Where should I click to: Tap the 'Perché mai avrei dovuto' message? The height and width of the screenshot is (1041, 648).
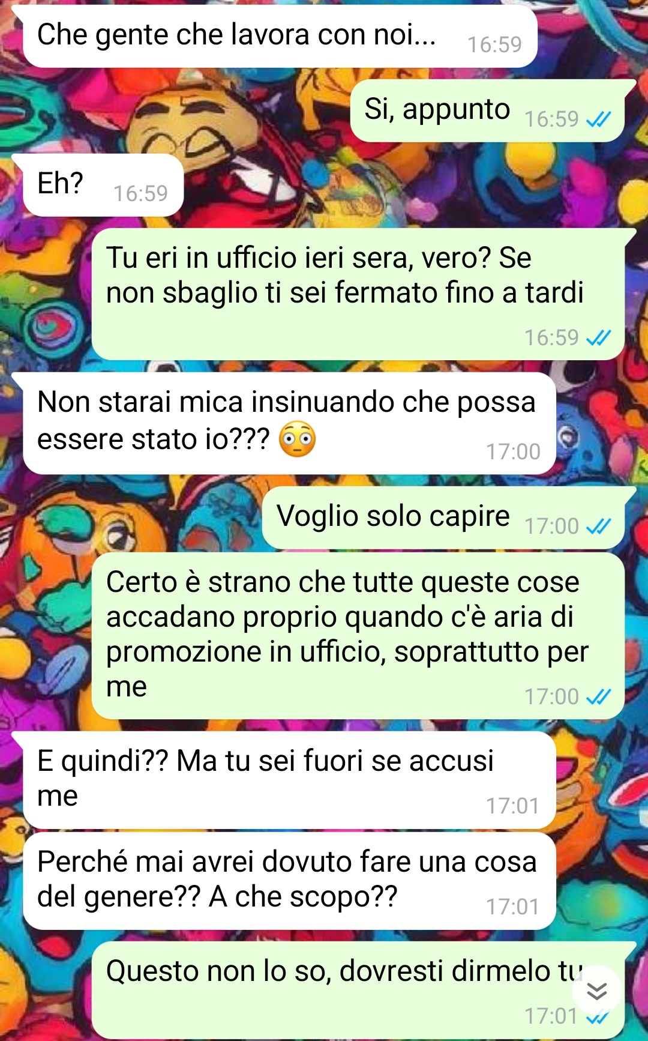pyautogui.click(x=289, y=881)
